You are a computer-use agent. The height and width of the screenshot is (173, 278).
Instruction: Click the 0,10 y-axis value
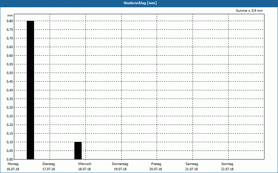[x=10, y=142]
